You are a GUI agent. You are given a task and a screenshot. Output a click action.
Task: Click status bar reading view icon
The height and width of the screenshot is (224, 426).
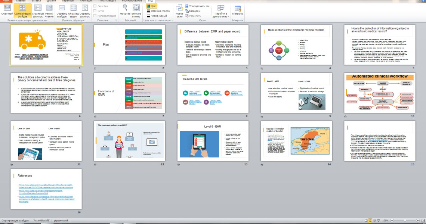coord(374,221)
